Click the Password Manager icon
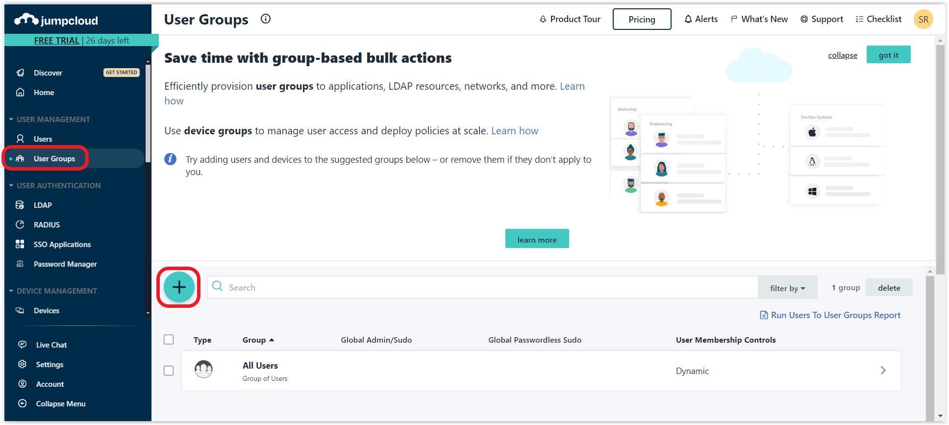 coord(20,264)
